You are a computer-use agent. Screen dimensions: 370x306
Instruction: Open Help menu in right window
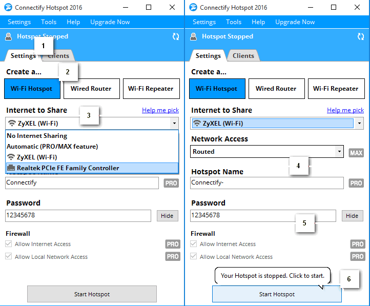point(258,22)
